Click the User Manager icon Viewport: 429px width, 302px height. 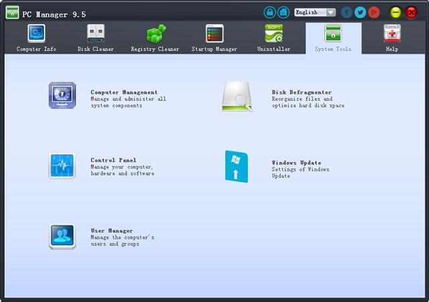(62, 236)
